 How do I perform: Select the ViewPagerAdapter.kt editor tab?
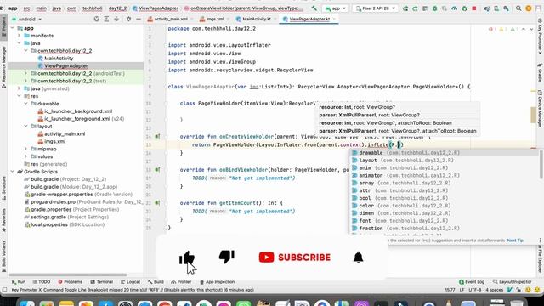[x=309, y=19]
